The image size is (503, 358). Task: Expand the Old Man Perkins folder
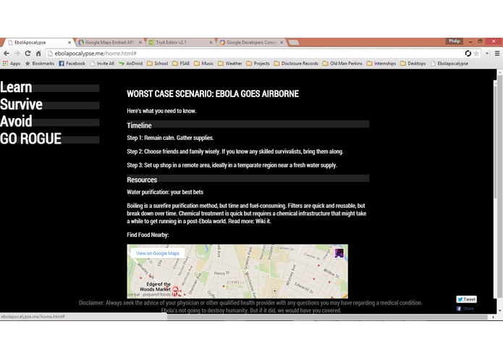(342, 64)
